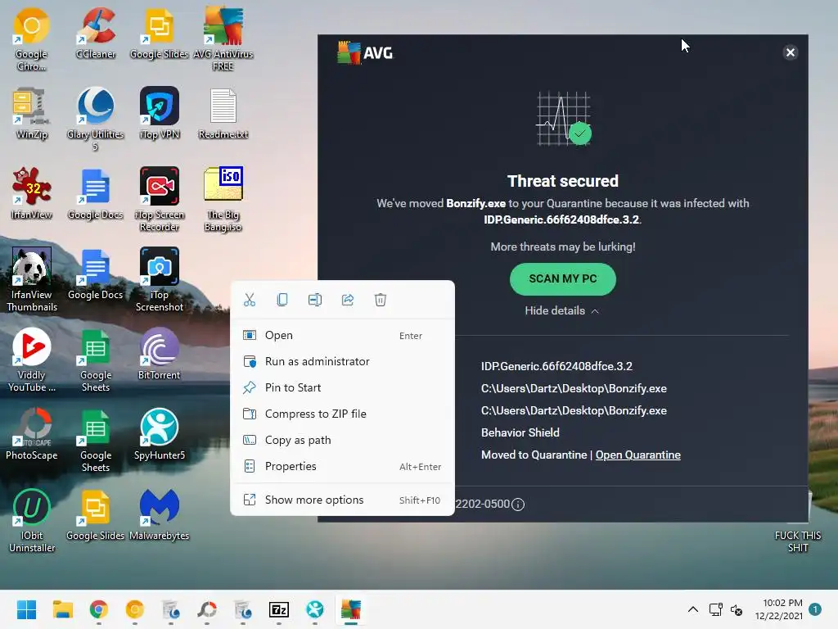The image size is (838, 629).
Task: Select iTop VPN desktop icon
Action: (160, 113)
